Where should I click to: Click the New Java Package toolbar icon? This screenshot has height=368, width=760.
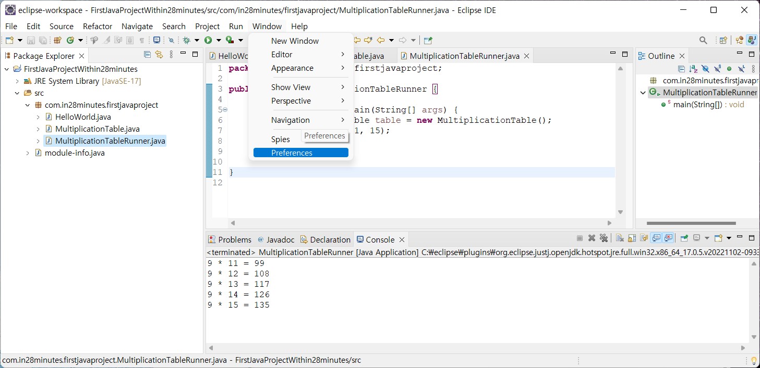click(x=57, y=40)
